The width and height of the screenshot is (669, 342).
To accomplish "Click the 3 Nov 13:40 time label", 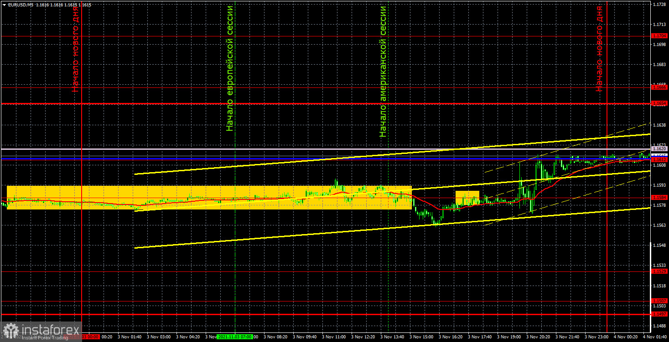I will pyautogui.click(x=393, y=337).
